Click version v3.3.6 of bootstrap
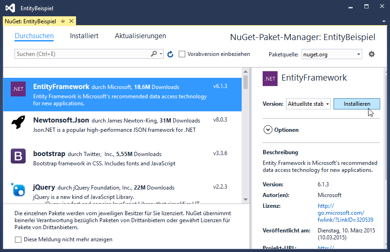 [220, 153]
